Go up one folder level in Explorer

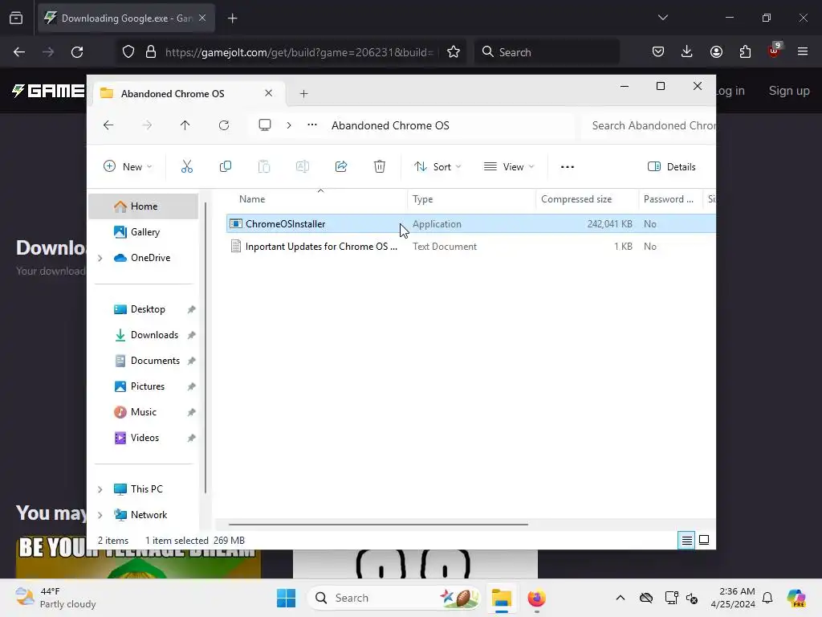pyautogui.click(x=185, y=125)
